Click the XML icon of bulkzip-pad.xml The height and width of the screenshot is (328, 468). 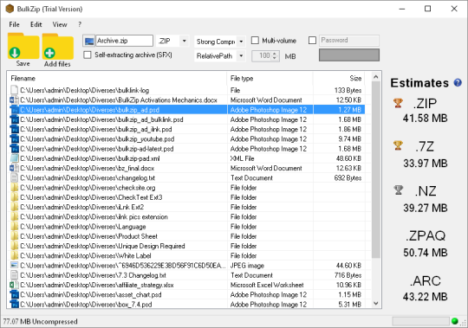(15, 158)
